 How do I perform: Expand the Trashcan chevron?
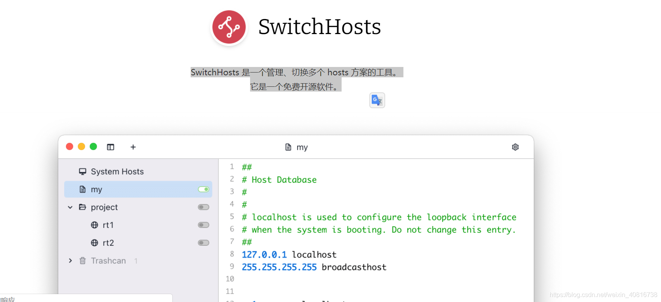[70, 261]
